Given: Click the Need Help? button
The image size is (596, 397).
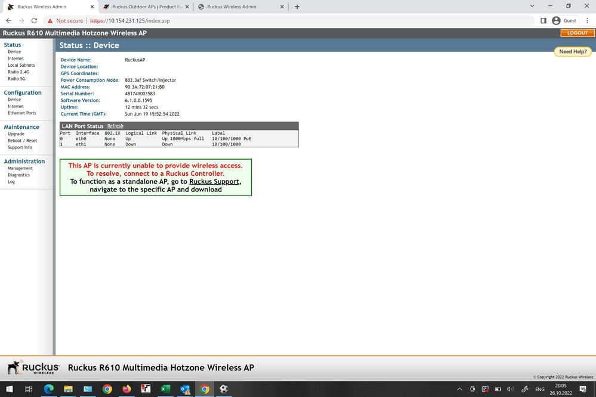Looking at the screenshot, I should (x=573, y=52).
